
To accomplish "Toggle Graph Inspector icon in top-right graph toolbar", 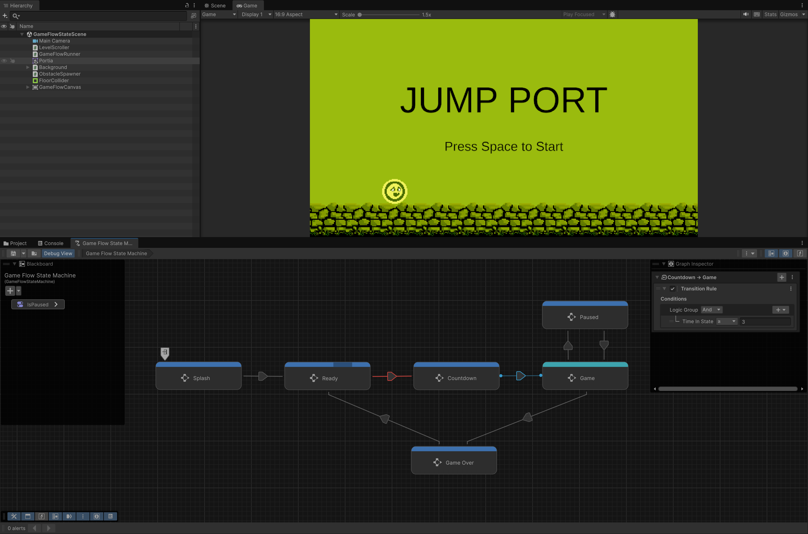I will point(785,253).
